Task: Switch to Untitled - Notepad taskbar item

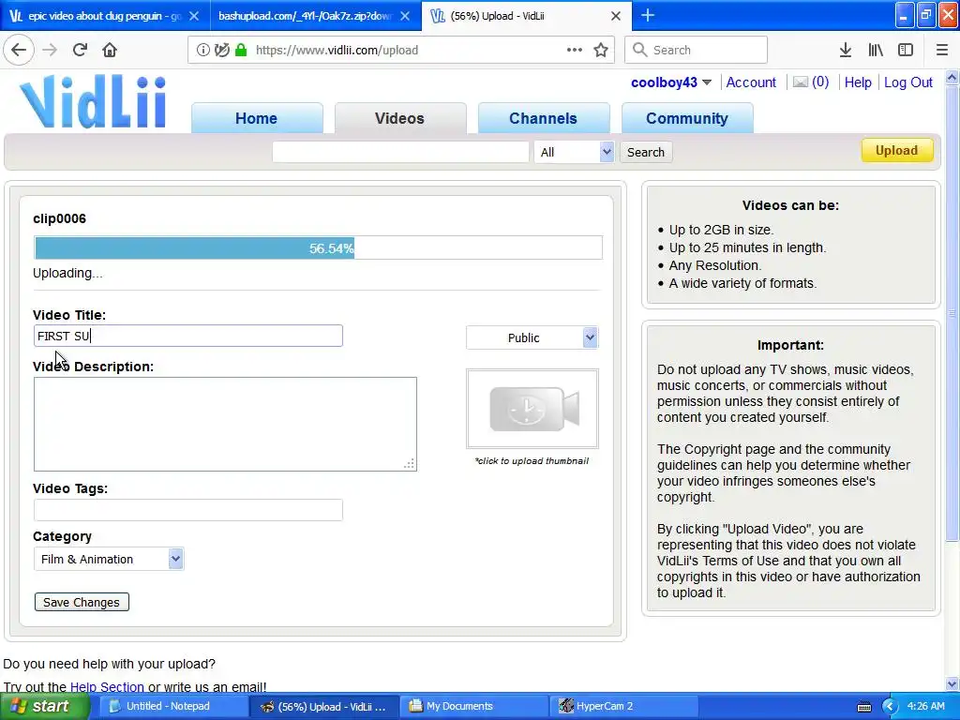Action: click(172, 706)
